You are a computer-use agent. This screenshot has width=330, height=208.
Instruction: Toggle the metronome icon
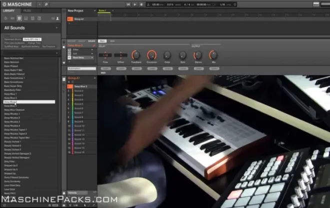[x=148, y=5]
